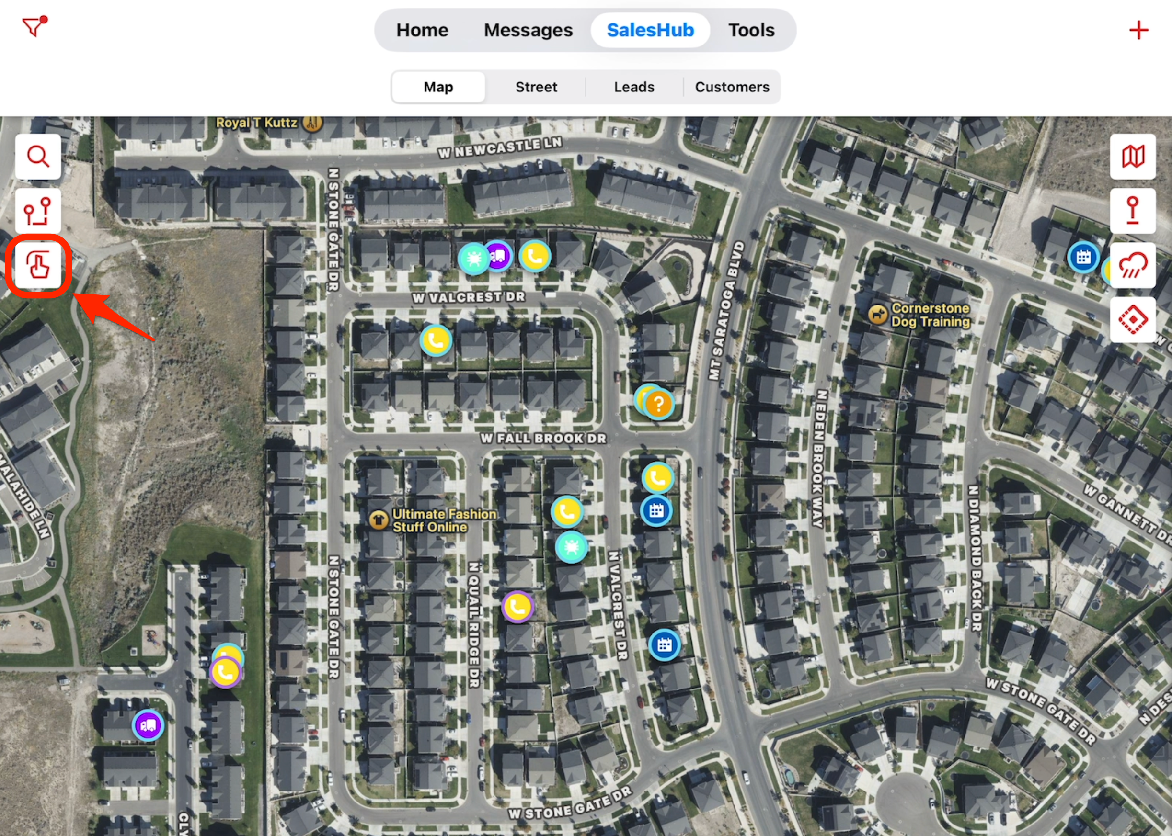
Task: Open the map style layers icon
Action: 1132,157
